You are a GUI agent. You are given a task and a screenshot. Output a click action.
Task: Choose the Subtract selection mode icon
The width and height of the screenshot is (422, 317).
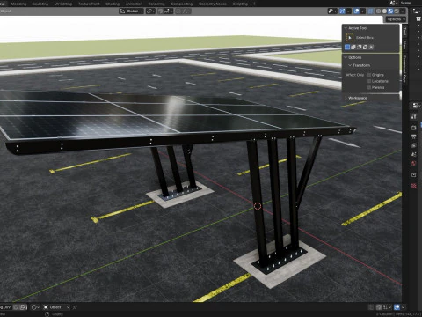360,47
